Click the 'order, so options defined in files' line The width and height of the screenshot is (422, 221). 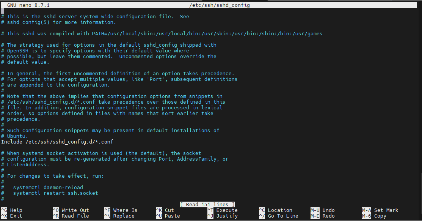coord(107,114)
